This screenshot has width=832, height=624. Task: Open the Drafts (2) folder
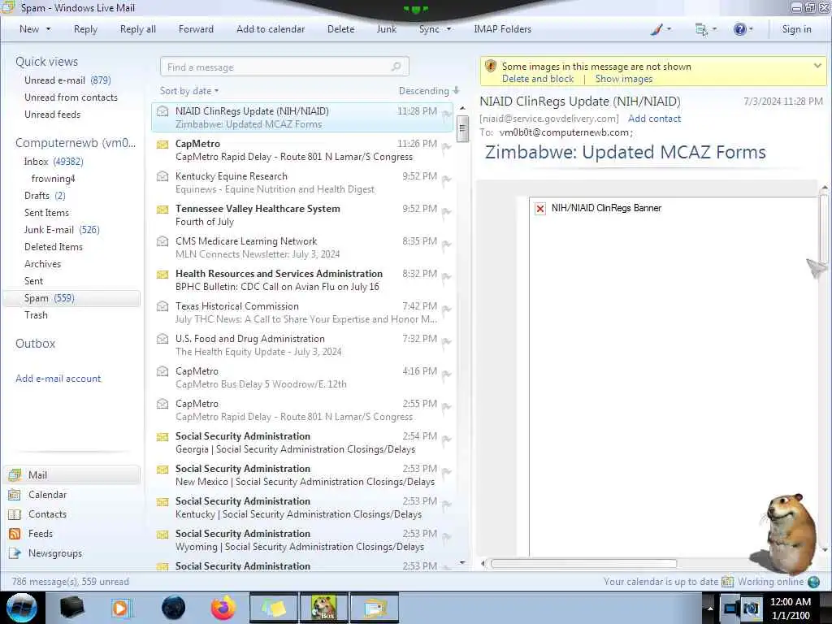(45, 196)
